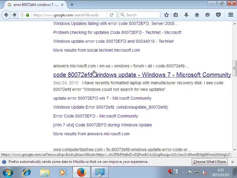Click the scrollbar down arrow
Viewport: 237px width, 178px height.
[x=234, y=150]
